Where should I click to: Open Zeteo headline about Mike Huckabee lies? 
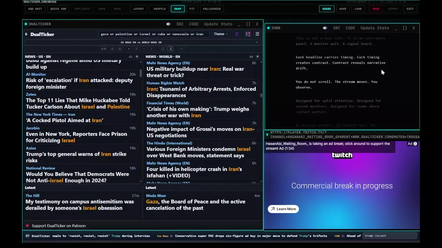tap(78, 104)
